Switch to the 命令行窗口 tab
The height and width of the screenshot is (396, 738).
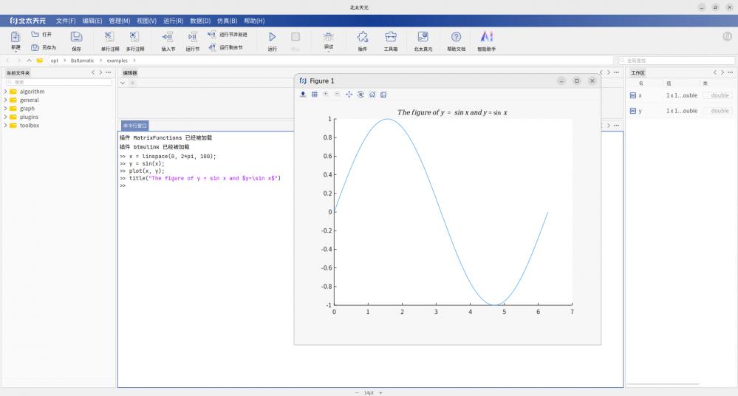coord(135,126)
